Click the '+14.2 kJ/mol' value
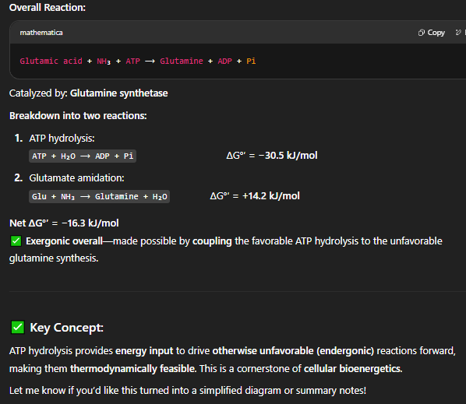The height and width of the screenshot is (404, 466). tap(271, 196)
